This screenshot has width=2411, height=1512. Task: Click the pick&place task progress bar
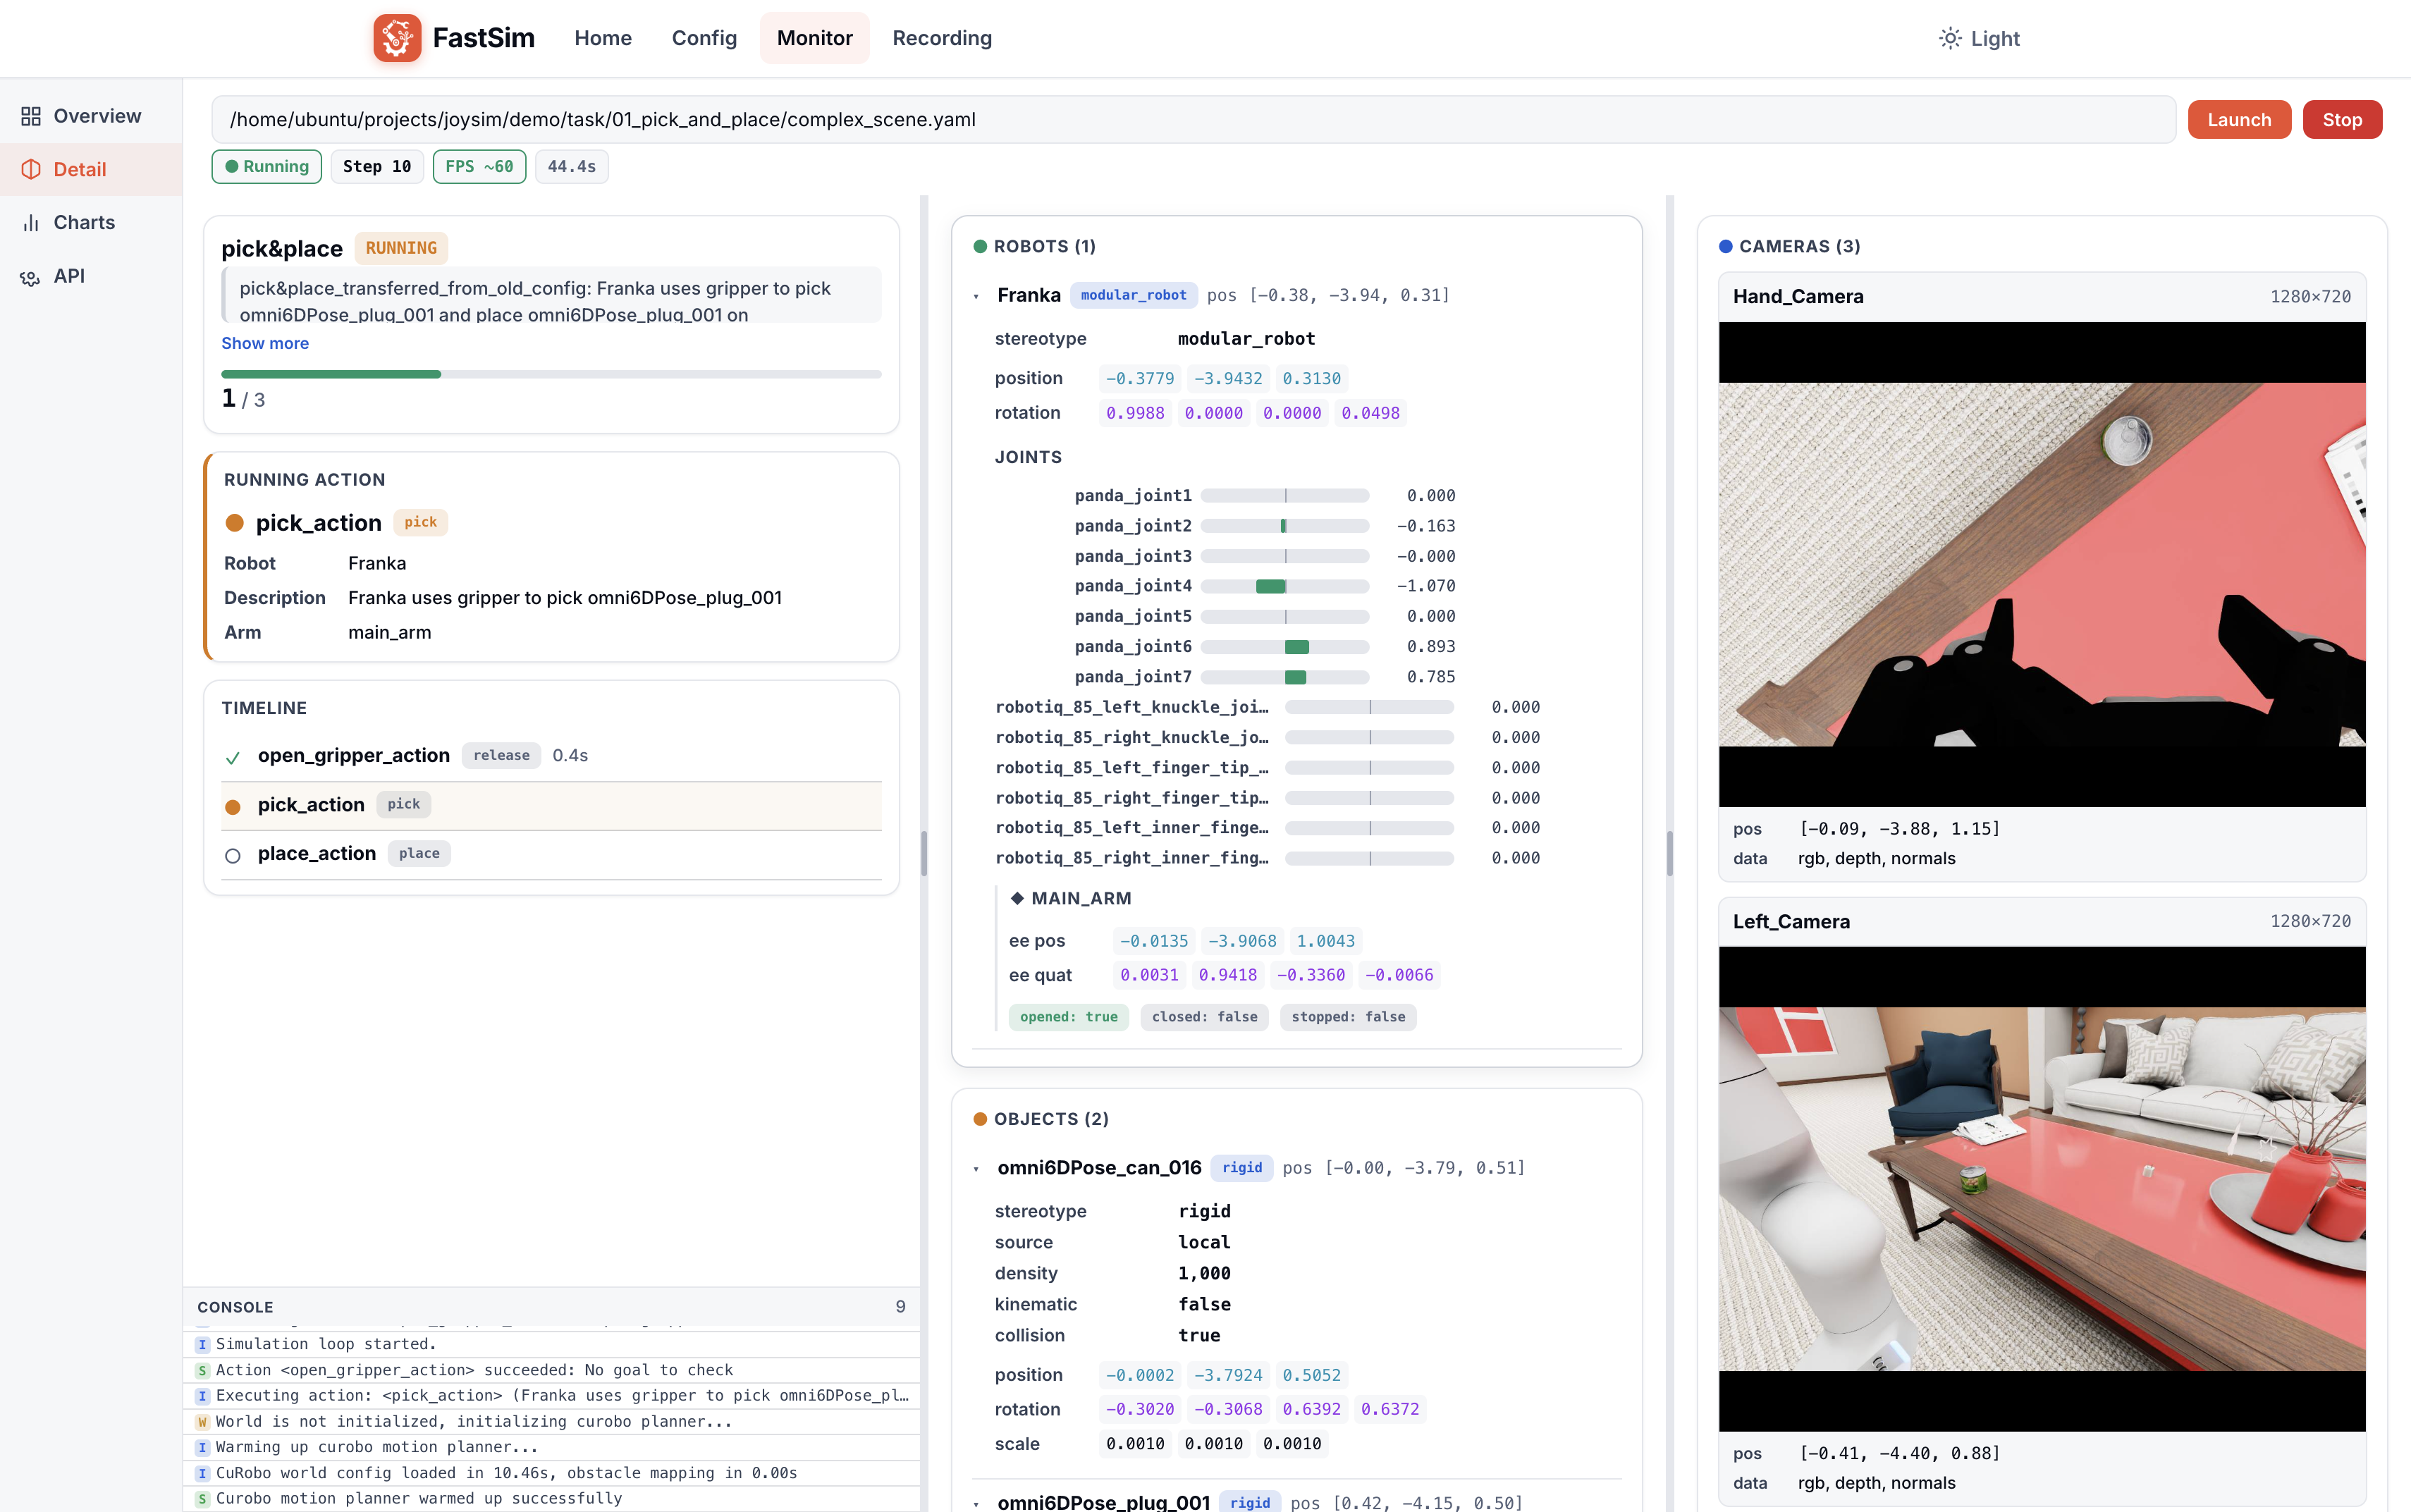point(551,374)
